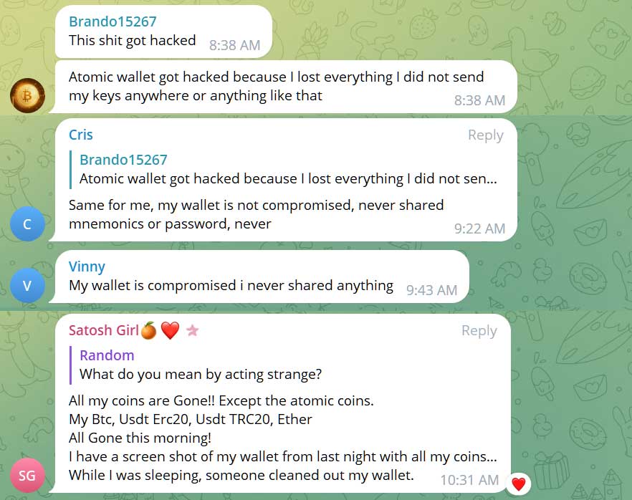This screenshot has height=500, width=632.
Task: Reply to Cris's message
Action: coord(485,135)
